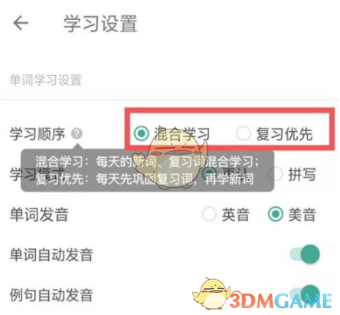Click the 例句自动发音 label

coord(51,294)
